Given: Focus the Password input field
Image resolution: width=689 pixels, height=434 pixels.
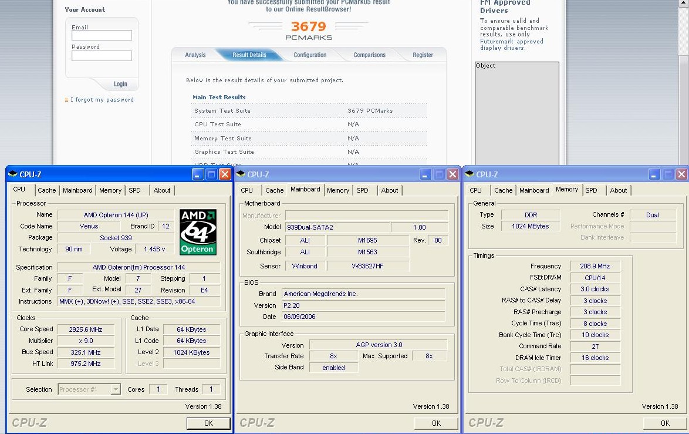Looking at the screenshot, I should click(102, 56).
